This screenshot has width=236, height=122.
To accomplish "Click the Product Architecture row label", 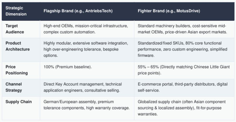I will [18, 46].
